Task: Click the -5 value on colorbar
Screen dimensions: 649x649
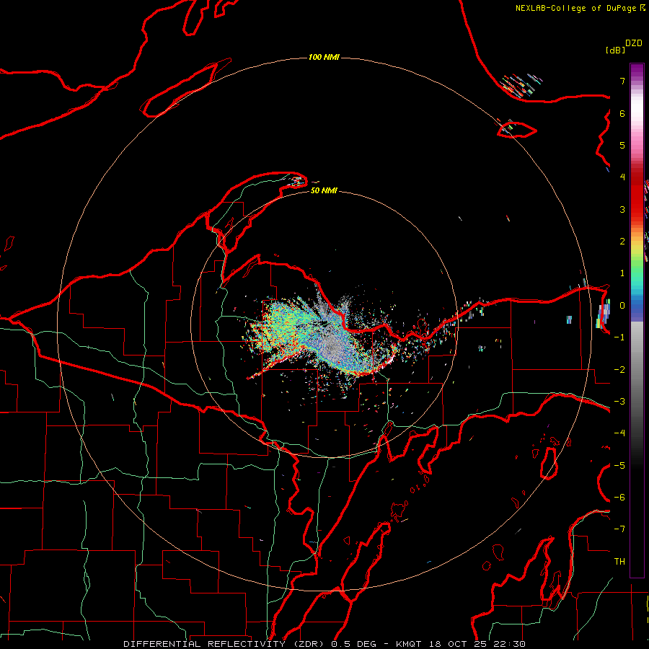Action: (619, 466)
